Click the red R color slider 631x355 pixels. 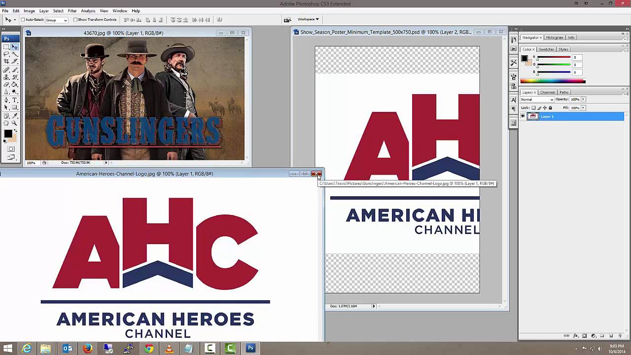554,58
